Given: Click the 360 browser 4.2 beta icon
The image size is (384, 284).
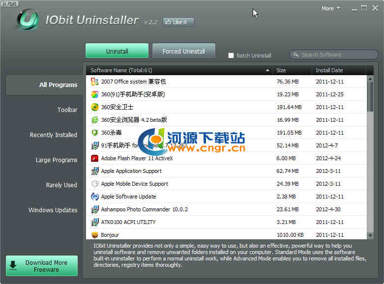Looking at the screenshot, I should coord(94,120).
